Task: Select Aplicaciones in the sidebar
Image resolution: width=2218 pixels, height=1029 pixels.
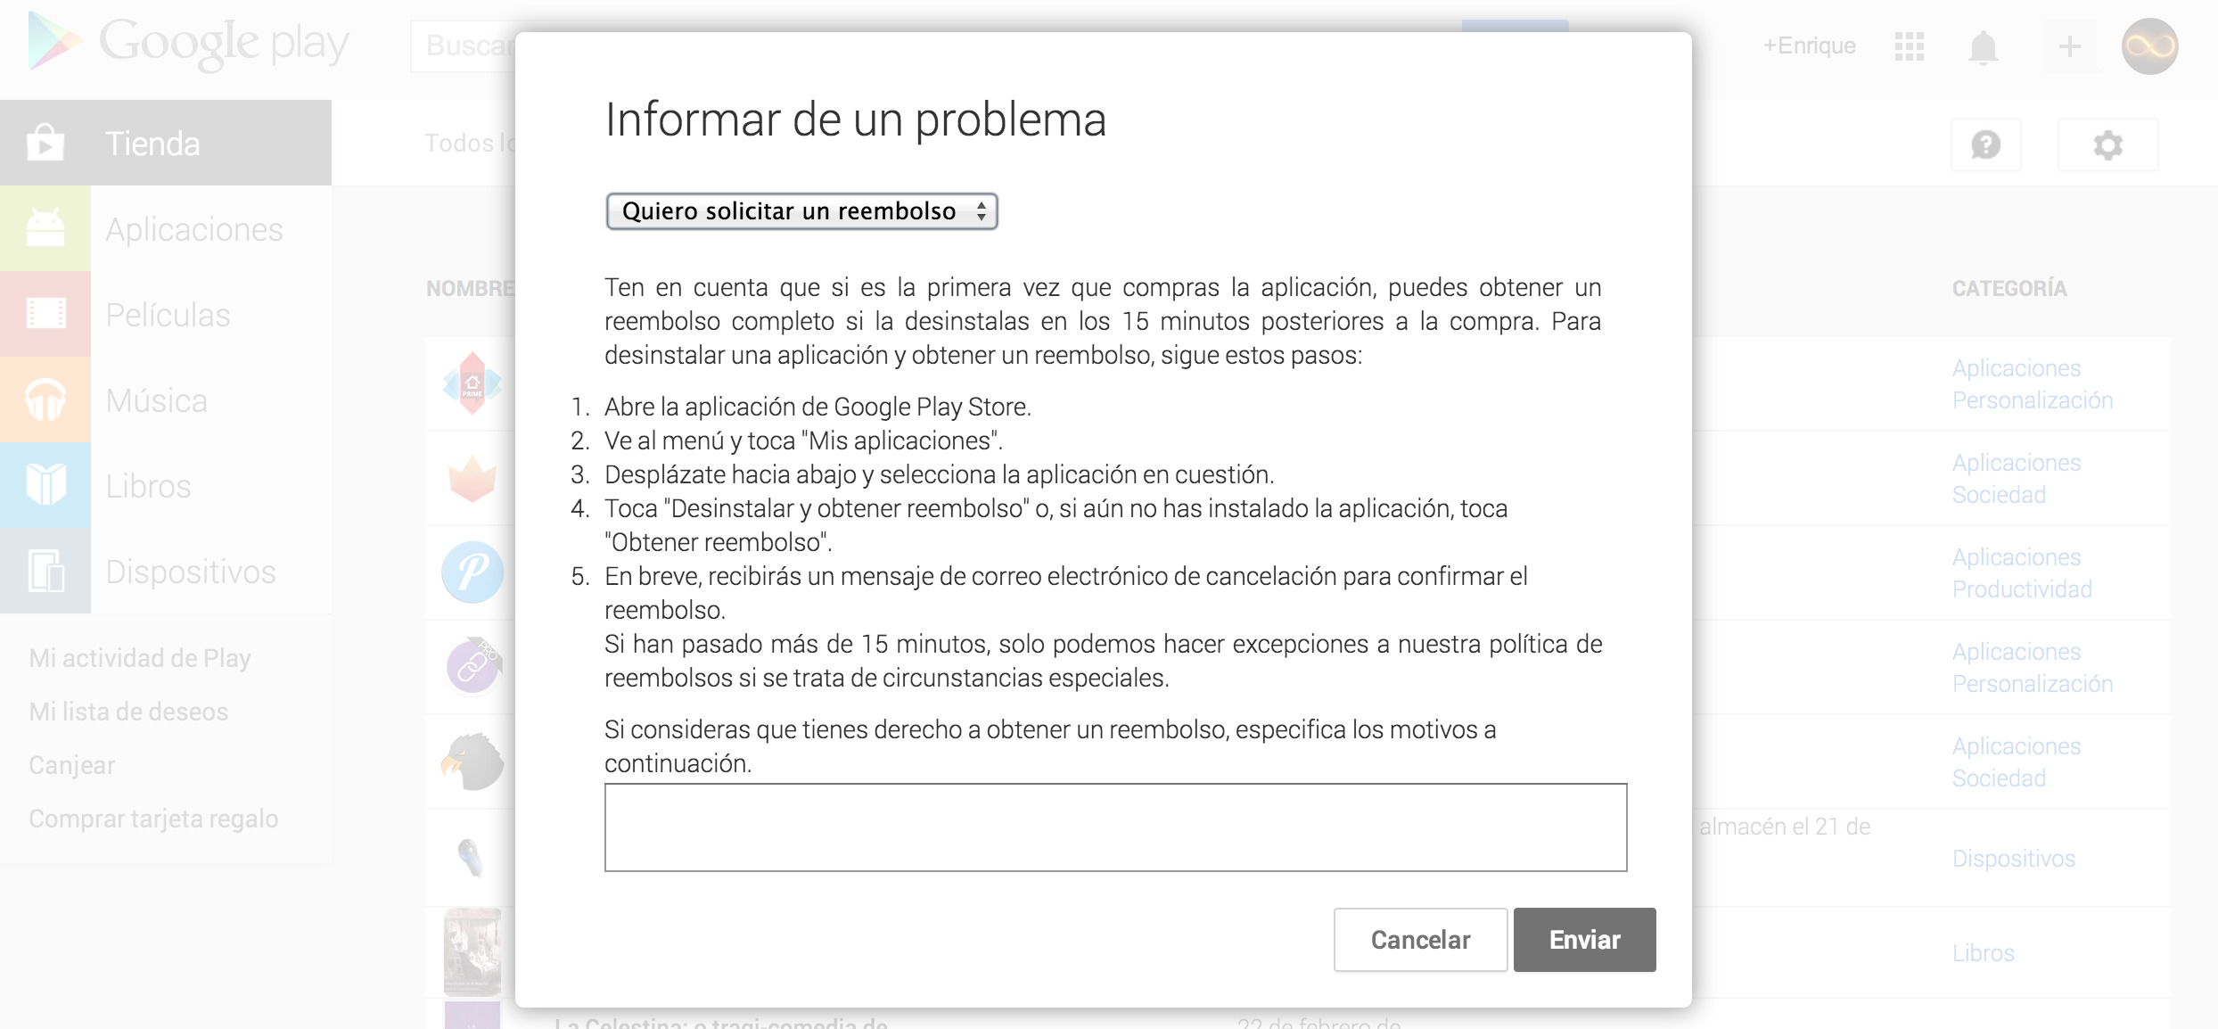Action: (x=193, y=229)
